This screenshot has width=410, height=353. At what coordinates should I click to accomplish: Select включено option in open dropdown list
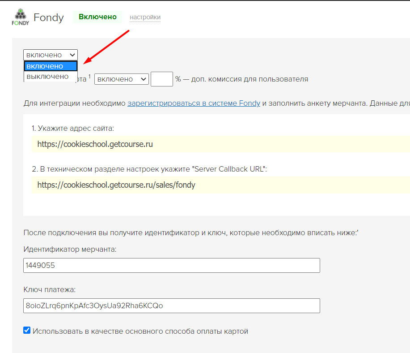pos(51,66)
